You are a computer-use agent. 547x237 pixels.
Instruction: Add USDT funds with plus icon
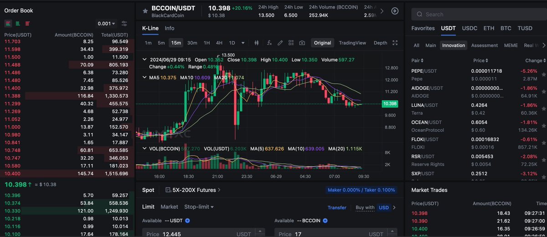[x=187, y=221]
